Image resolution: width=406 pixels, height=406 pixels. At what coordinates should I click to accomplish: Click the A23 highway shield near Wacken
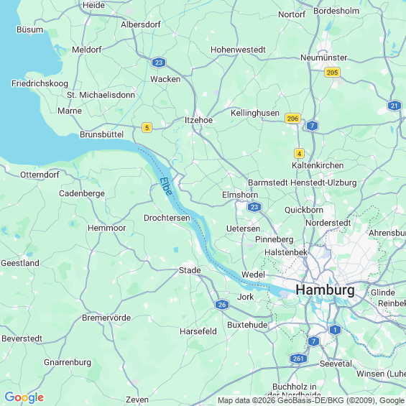(159, 63)
